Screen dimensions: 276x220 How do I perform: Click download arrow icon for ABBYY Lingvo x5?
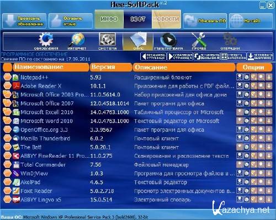(269, 200)
